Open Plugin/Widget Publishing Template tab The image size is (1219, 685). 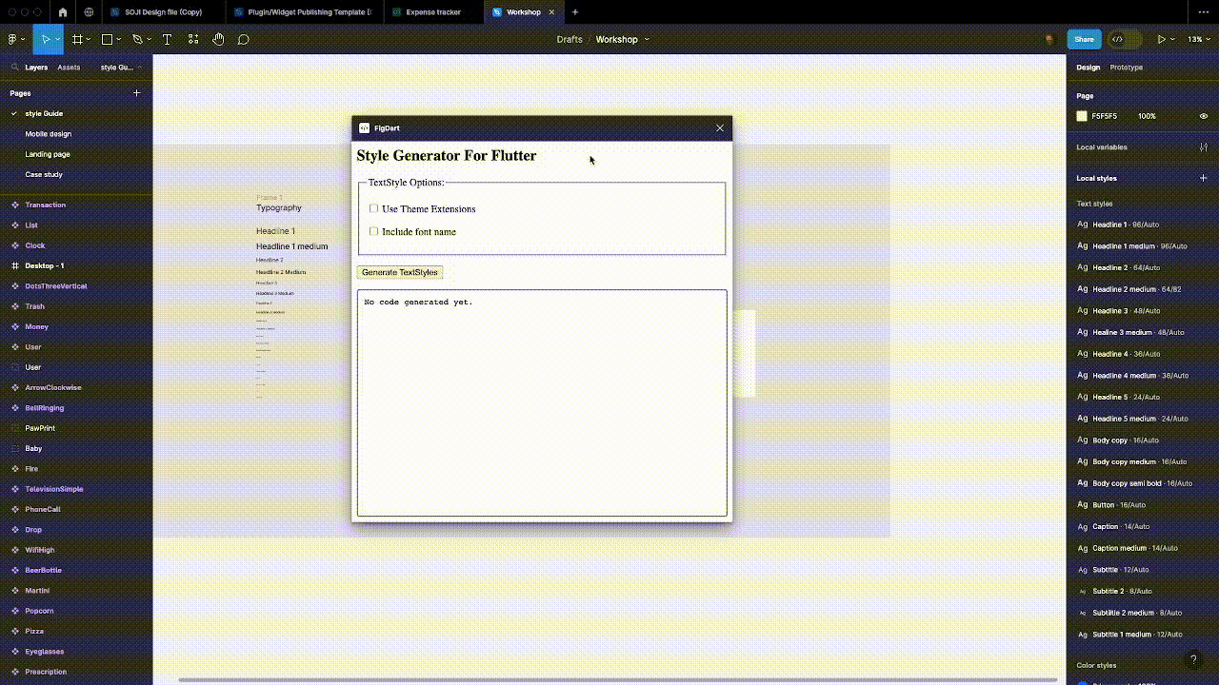coord(305,12)
